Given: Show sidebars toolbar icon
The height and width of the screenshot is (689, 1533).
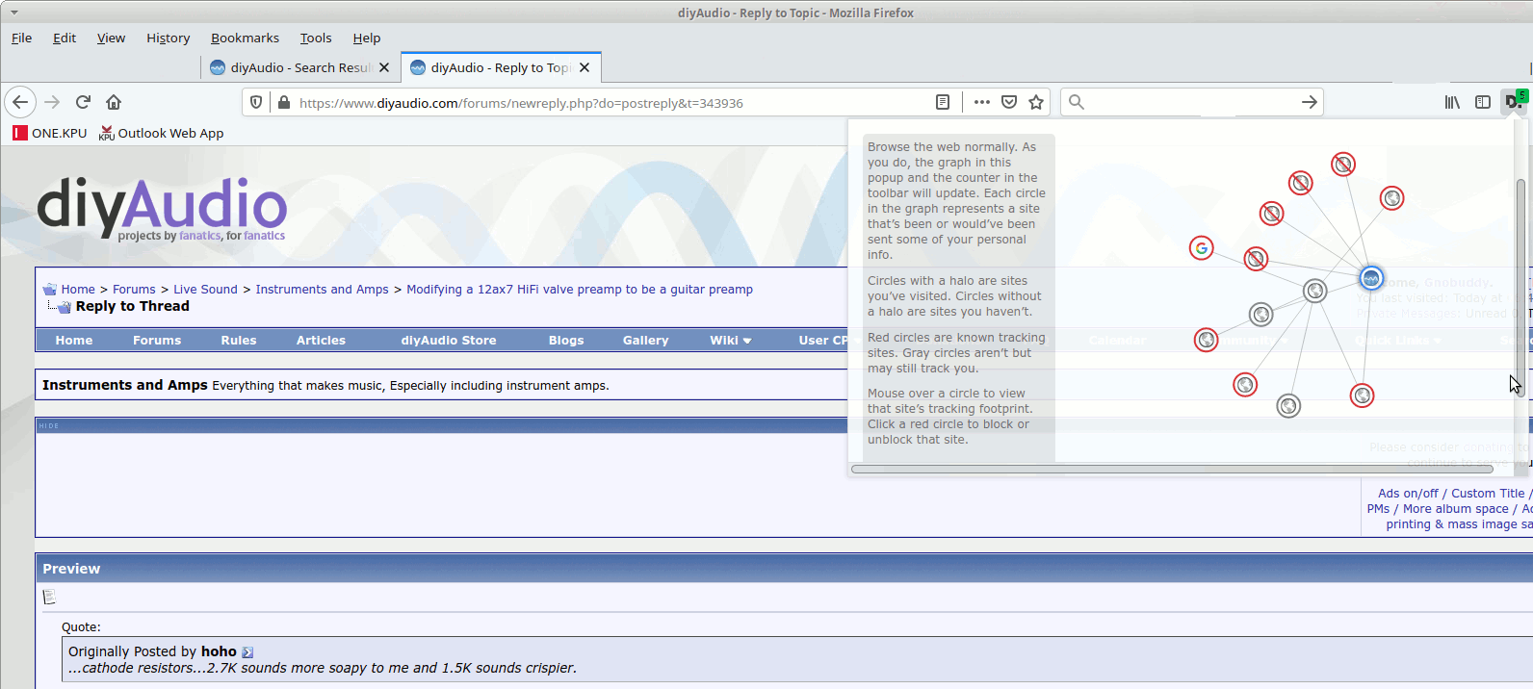Looking at the screenshot, I should click(x=1483, y=102).
